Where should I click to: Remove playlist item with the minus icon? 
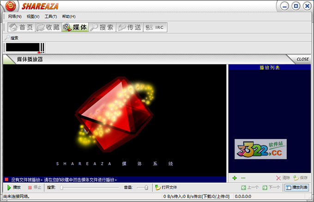point(243,178)
